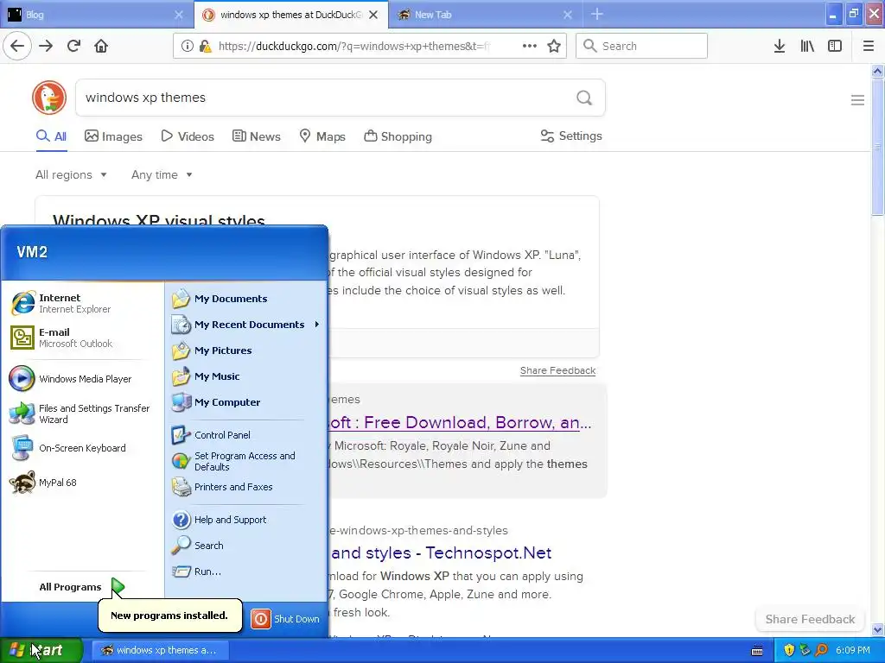Open a new browser tab
885x663 pixels.
pos(597,15)
